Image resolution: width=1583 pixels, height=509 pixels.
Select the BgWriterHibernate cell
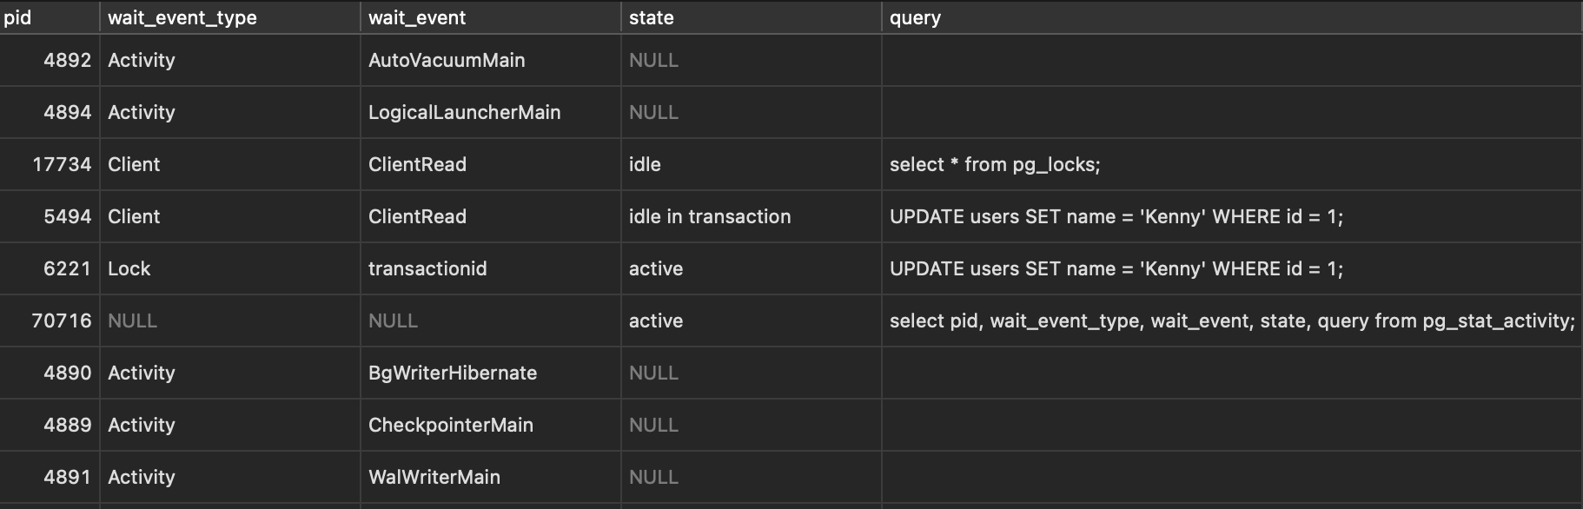click(453, 373)
